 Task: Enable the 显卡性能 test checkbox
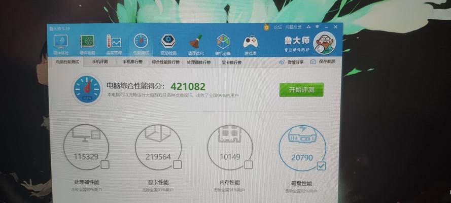(x=178, y=164)
